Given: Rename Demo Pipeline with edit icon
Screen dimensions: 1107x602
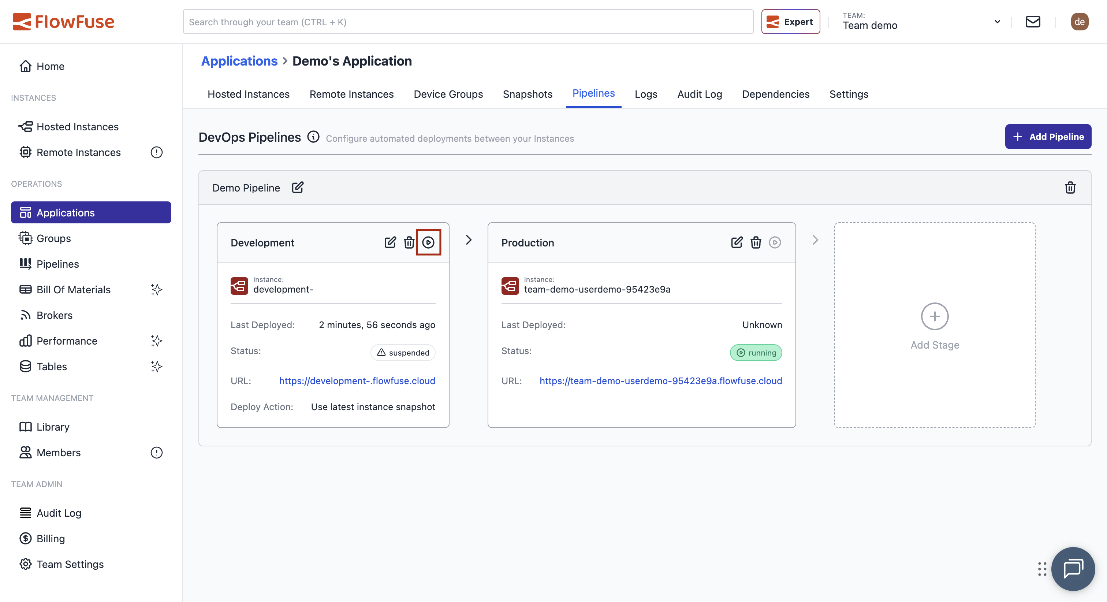Looking at the screenshot, I should pyautogui.click(x=297, y=187).
